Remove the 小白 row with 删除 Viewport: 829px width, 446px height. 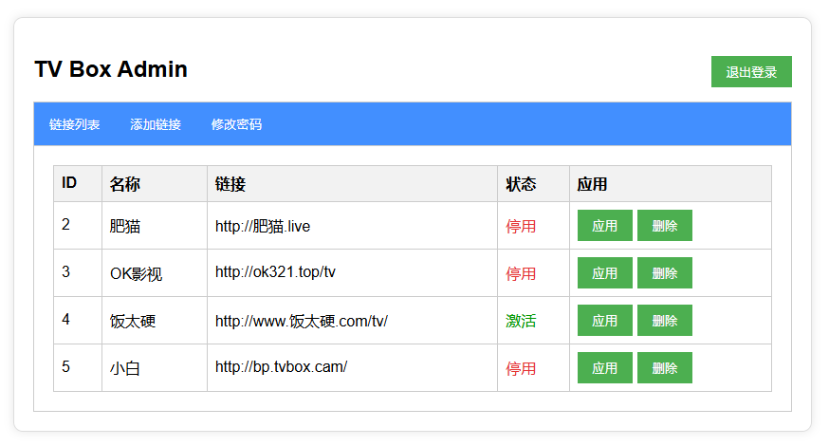665,367
